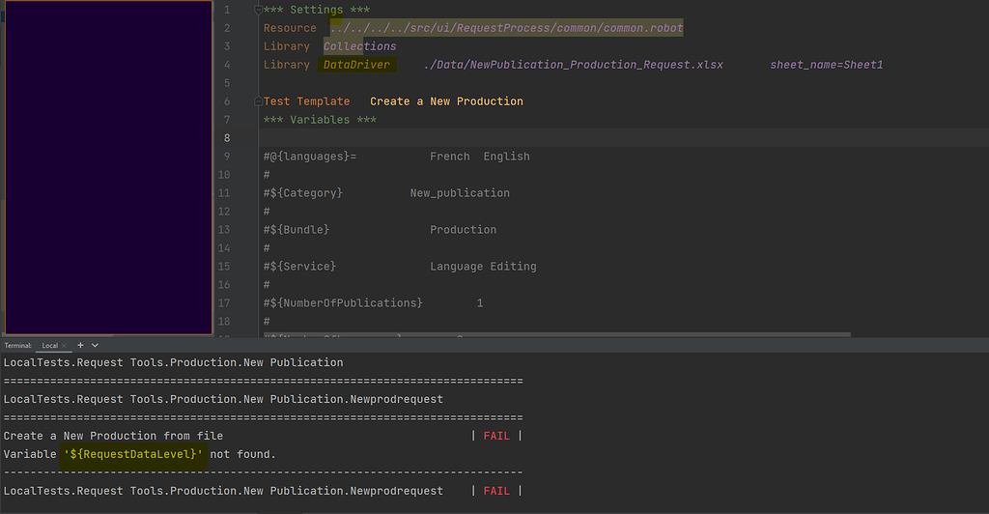Viewport: 989px width, 514px height.
Task: Switch to the Local terminal tab
Action: click(x=49, y=345)
